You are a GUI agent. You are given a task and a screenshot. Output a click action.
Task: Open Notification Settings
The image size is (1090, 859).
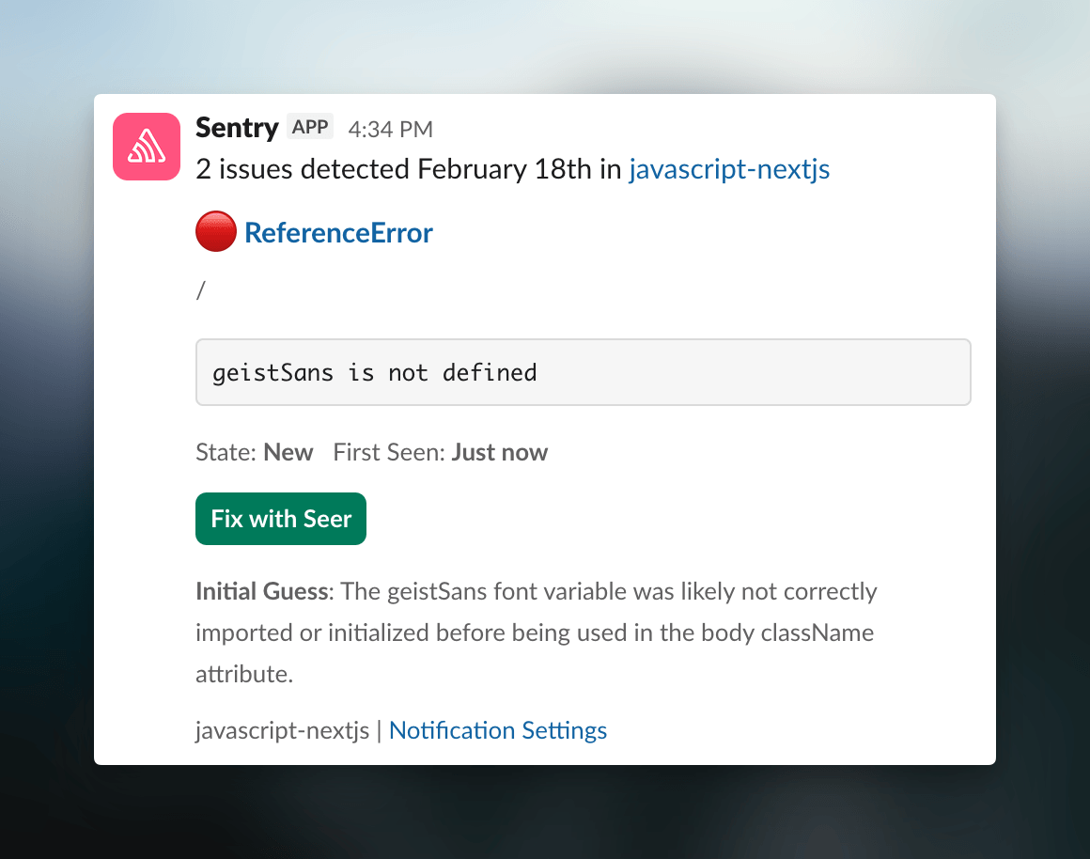point(497,730)
